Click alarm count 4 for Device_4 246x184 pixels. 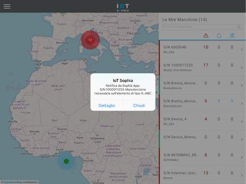pos(206,119)
